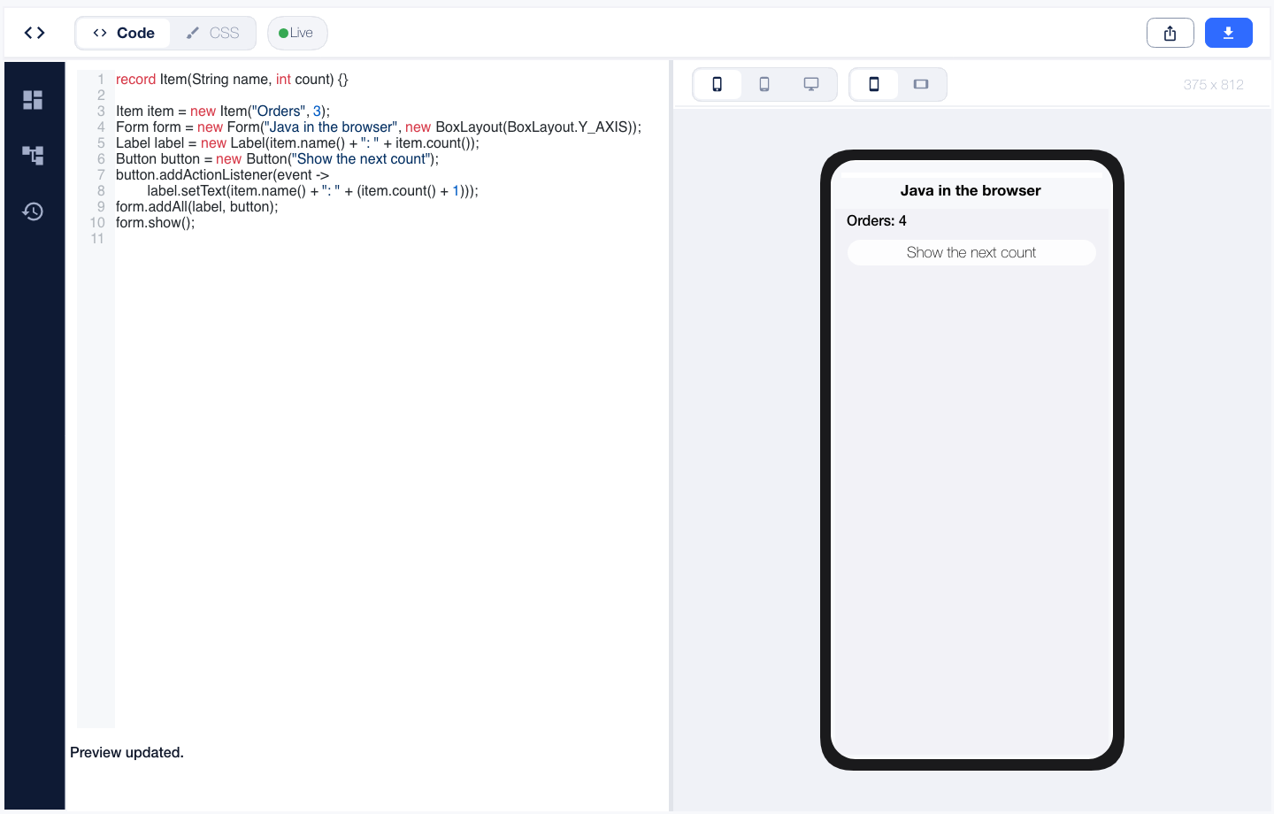Click the form.show() code line
The width and height of the screenshot is (1274, 814).
pyautogui.click(x=155, y=223)
